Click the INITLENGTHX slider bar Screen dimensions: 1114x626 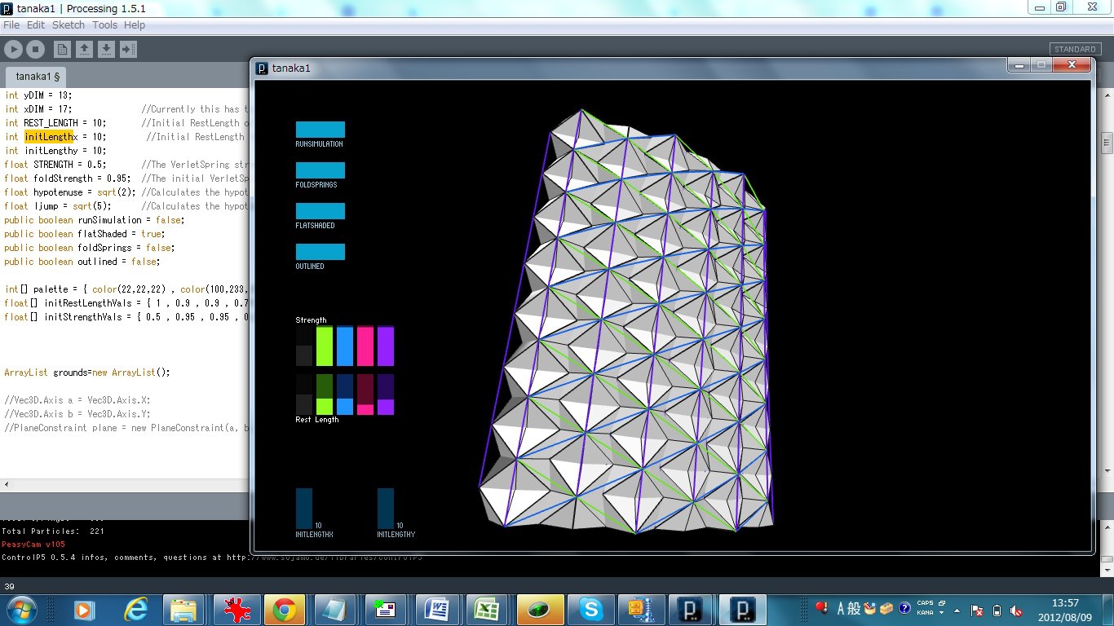(303, 509)
